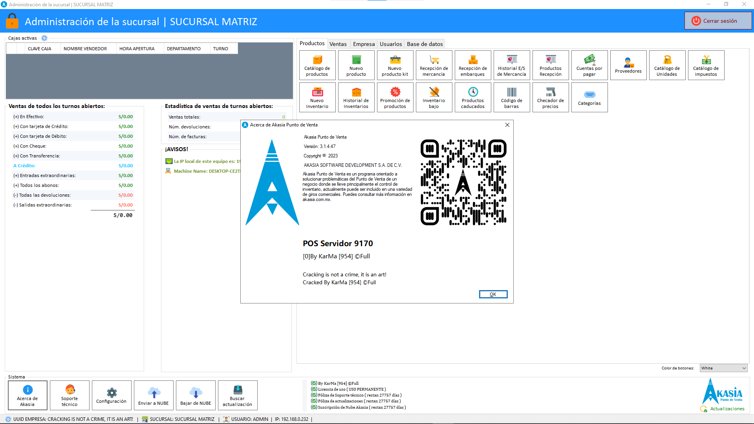
Task: Click the Cerrar sesión button
Action: coord(718,21)
